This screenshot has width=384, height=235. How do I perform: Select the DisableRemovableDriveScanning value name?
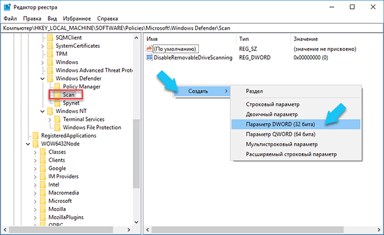click(193, 57)
